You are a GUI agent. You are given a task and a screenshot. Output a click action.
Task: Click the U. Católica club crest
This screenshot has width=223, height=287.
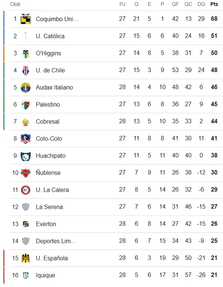(x=26, y=36)
